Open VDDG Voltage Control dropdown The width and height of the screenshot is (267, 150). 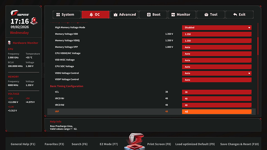(x=217, y=73)
